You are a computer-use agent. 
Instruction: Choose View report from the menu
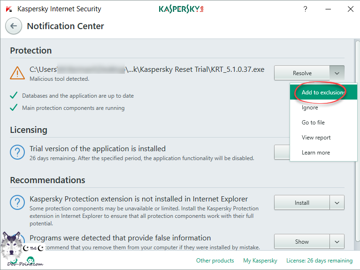pos(316,138)
